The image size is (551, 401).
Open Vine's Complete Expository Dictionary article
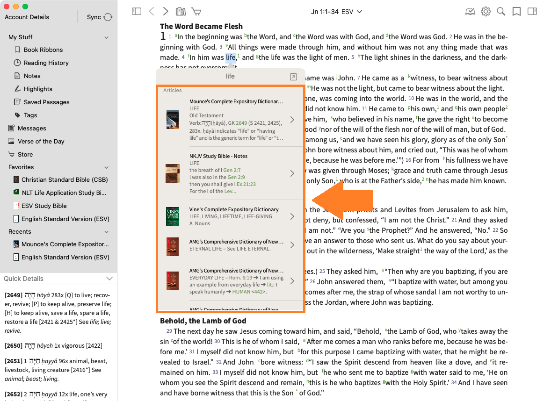click(x=234, y=216)
